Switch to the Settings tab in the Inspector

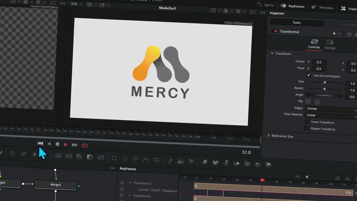pyautogui.click(x=330, y=45)
